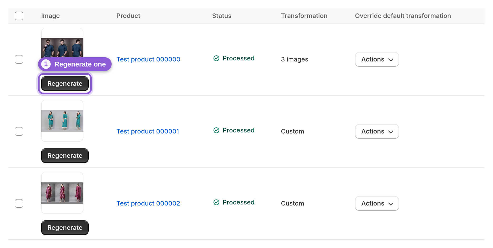493x248 pixels.
Task: Open the Test product 000000 link
Action: click(x=148, y=59)
